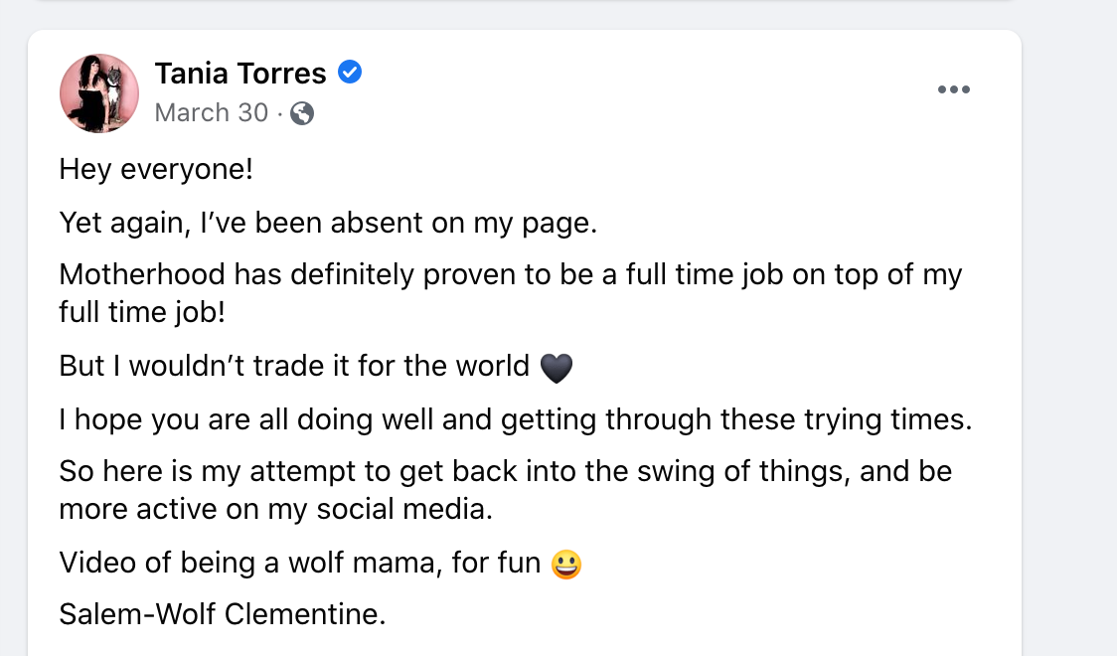Viewport: 1117px width, 656px height.
Task: Open post settings via ellipsis control
Action: [x=954, y=89]
